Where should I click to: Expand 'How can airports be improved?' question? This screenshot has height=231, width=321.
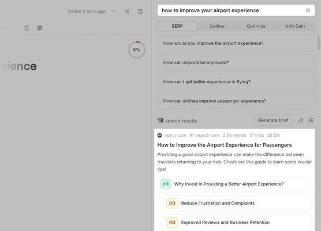point(236,63)
